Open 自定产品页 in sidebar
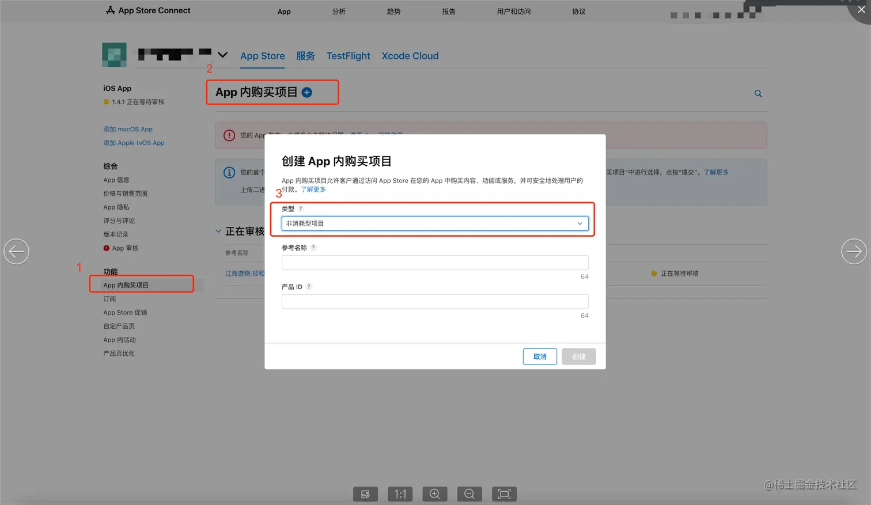871x505 pixels. coord(119,326)
